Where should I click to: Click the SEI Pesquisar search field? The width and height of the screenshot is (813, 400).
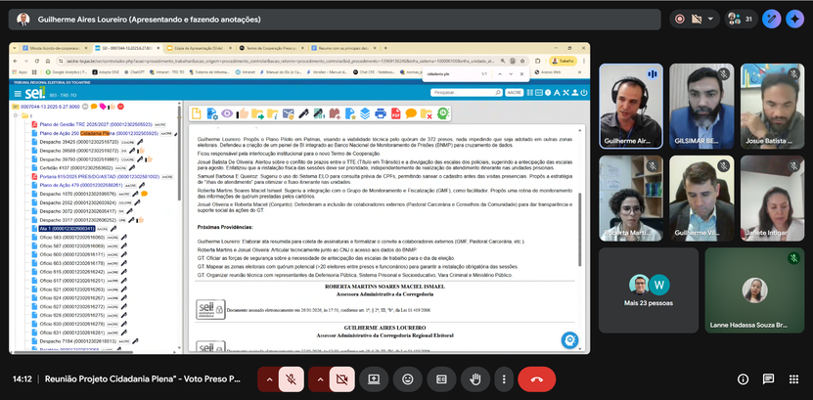click(467, 93)
